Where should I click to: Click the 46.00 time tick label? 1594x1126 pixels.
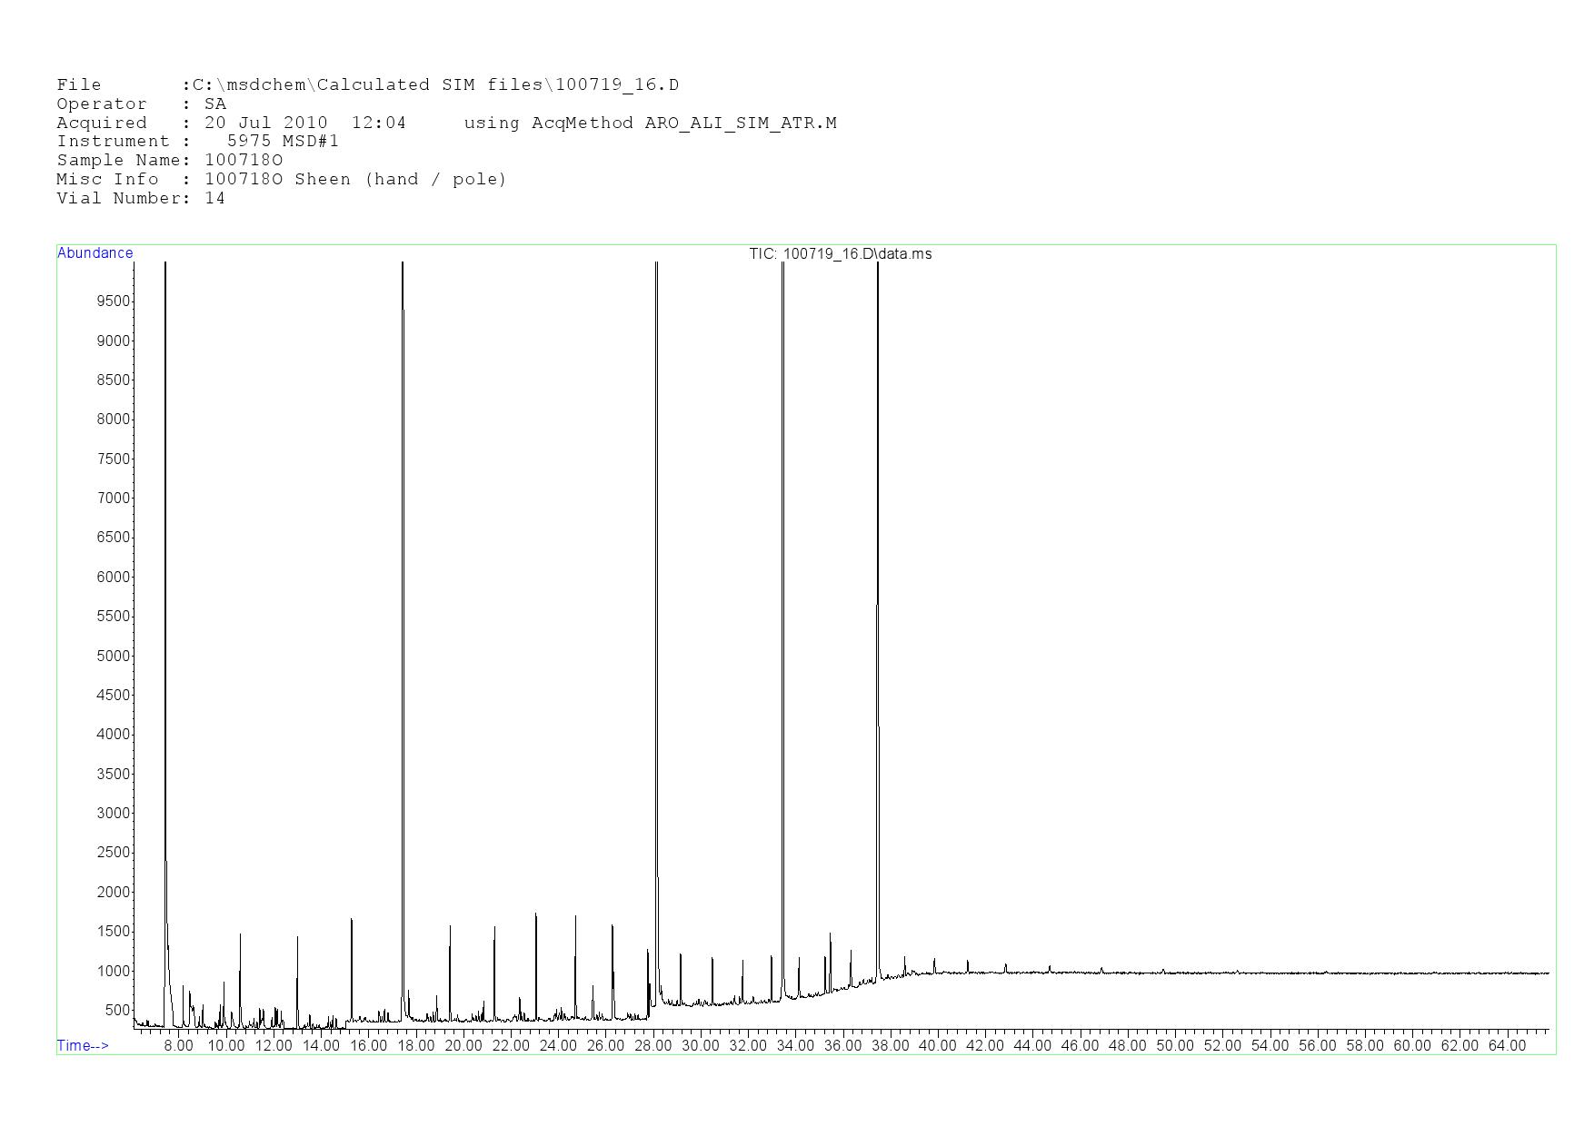[x=1080, y=1045]
